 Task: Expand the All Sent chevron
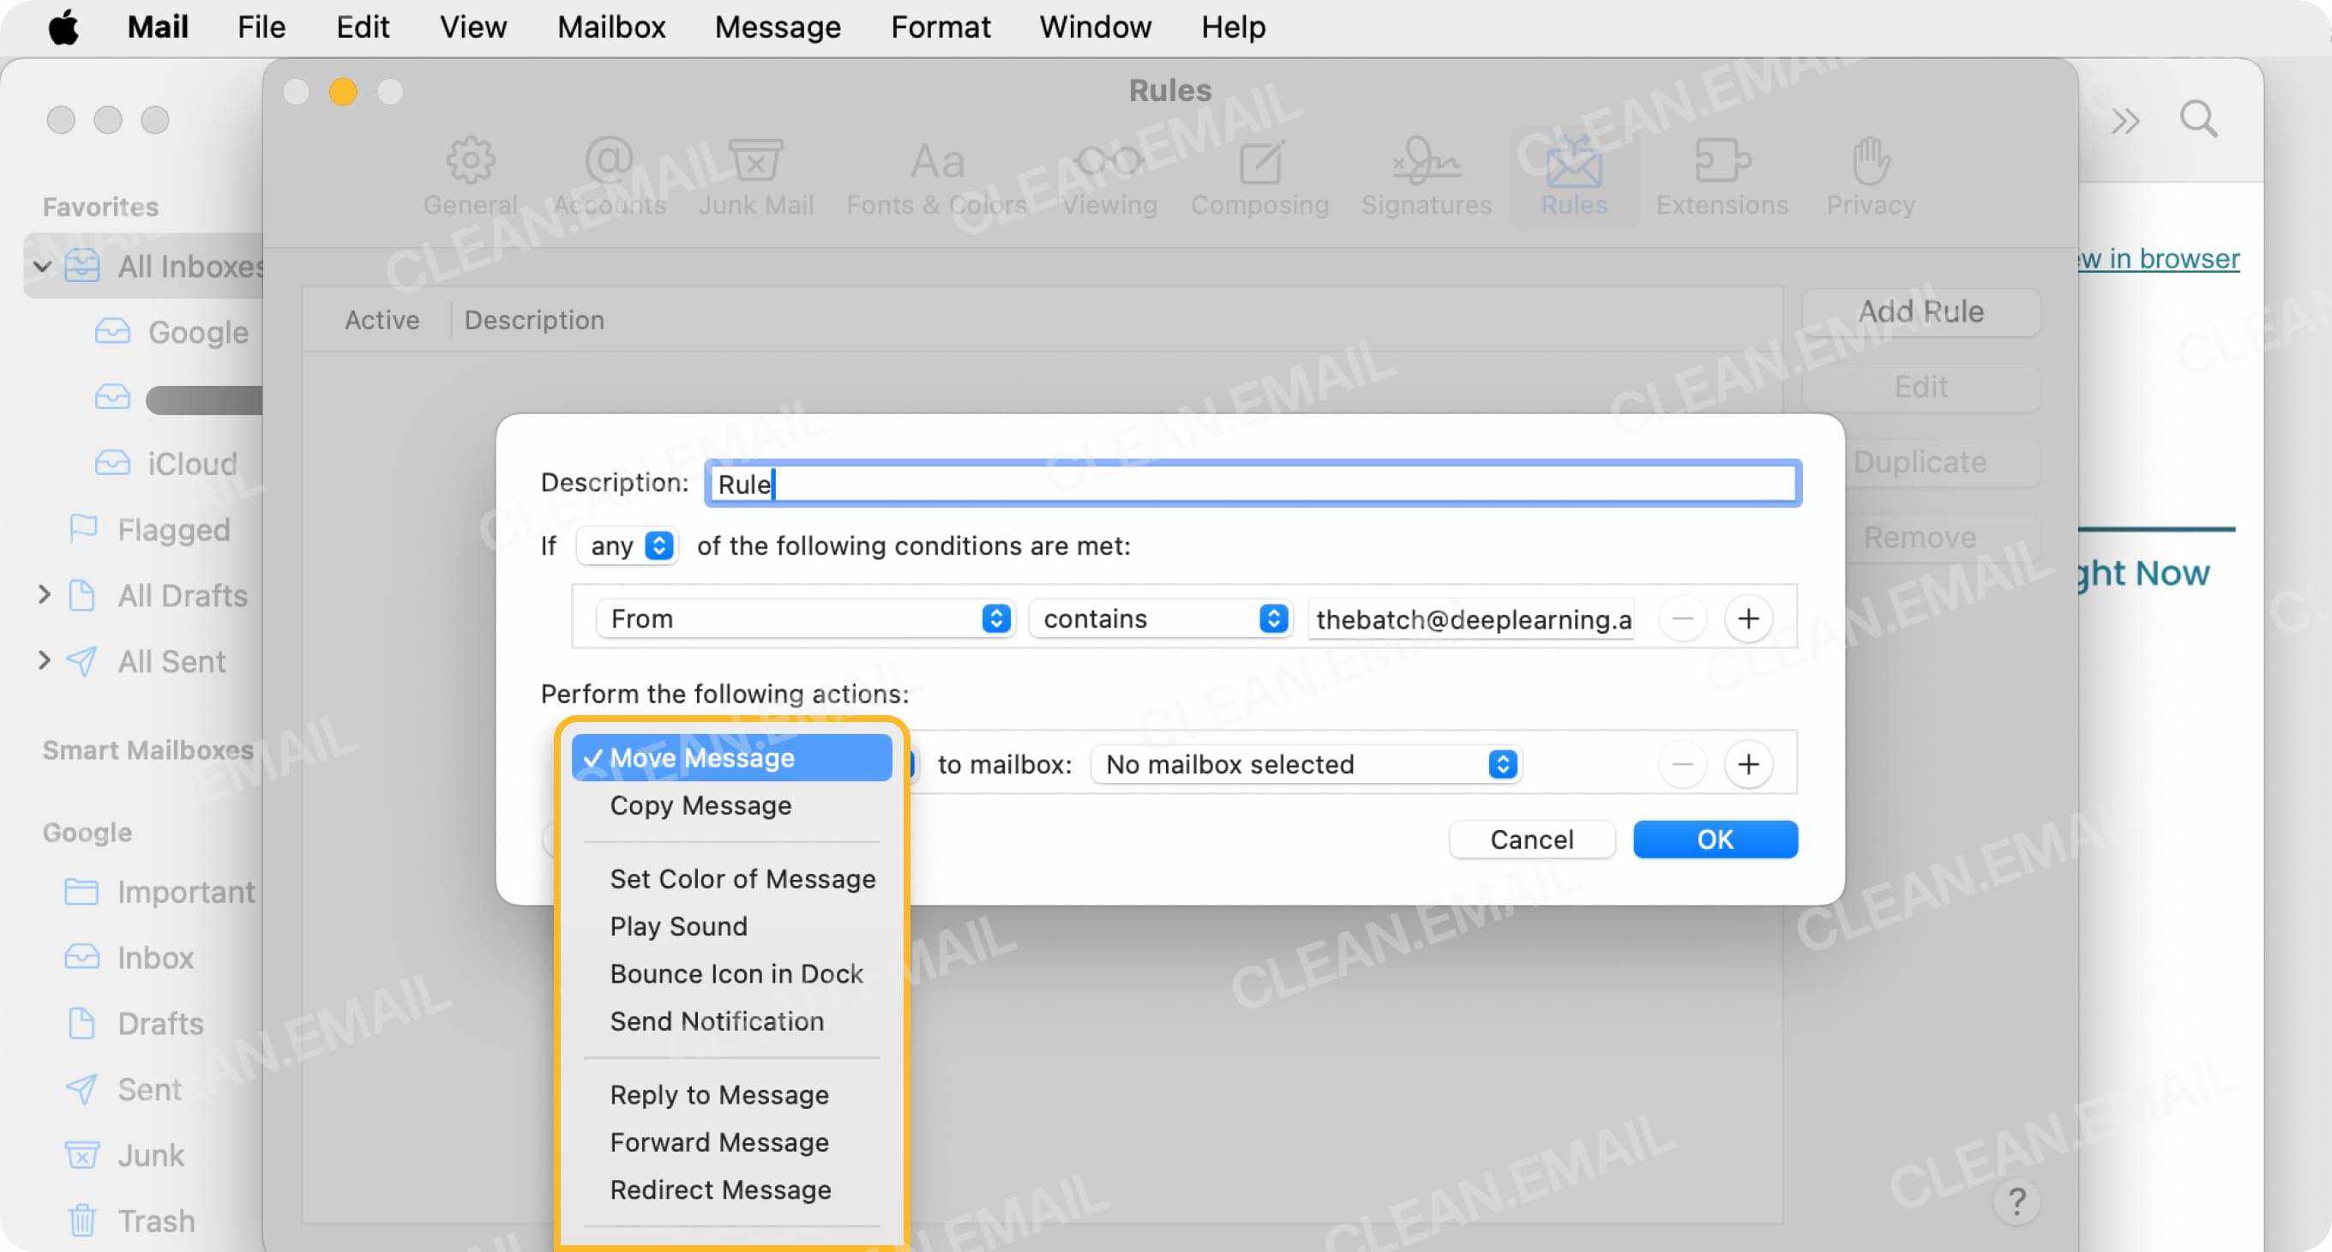(44, 661)
